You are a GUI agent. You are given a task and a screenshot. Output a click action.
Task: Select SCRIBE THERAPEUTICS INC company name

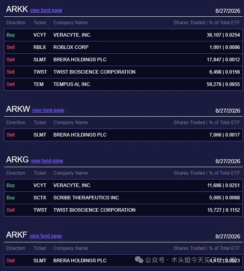(86, 197)
